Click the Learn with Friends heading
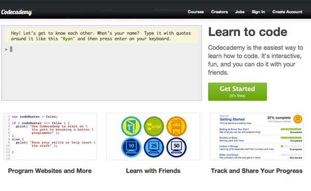The height and width of the screenshot is (191, 311). [x=153, y=171]
